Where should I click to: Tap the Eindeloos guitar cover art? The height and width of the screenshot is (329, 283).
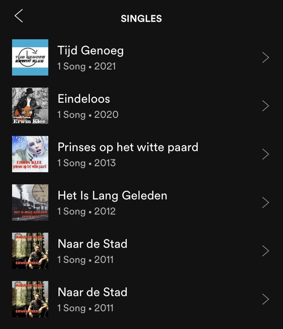(30, 106)
